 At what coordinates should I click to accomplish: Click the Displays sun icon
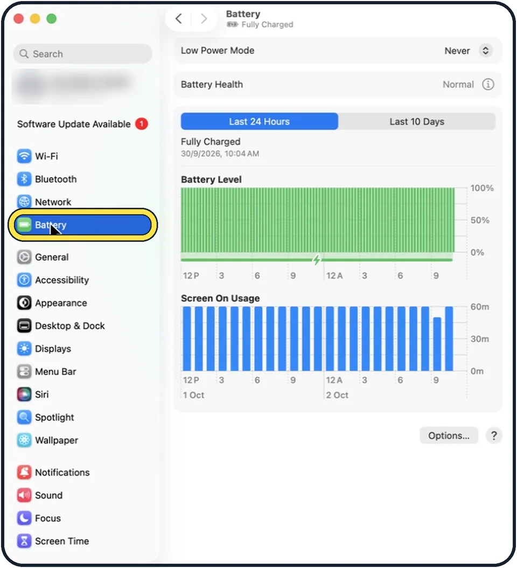pyautogui.click(x=24, y=349)
